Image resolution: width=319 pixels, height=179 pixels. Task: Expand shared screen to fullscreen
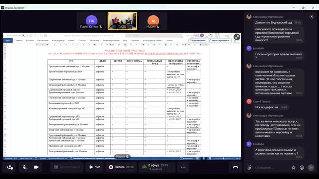[237, 37]
